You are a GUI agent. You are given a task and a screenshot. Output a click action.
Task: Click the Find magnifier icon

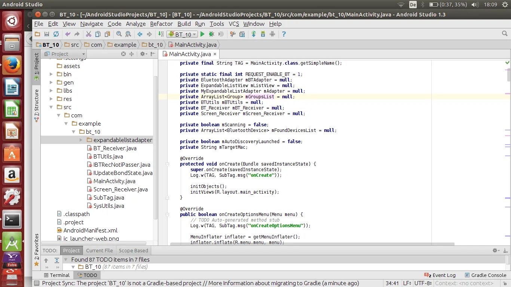(119, 34)
